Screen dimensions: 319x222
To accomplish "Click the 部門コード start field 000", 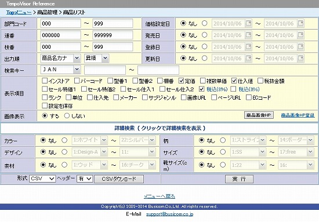I will [61, 23].
